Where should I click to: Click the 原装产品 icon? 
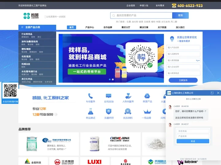point(147,96)
